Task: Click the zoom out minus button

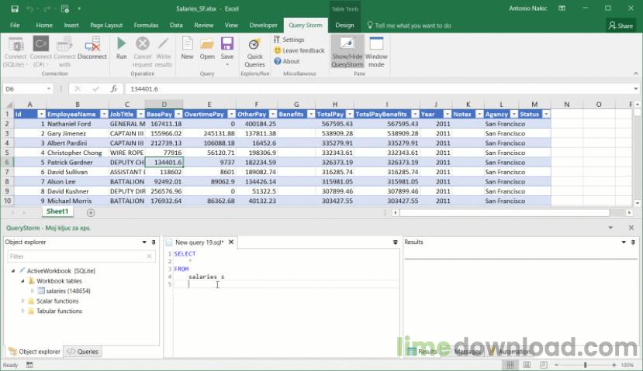Action: (x=556, y=365)
